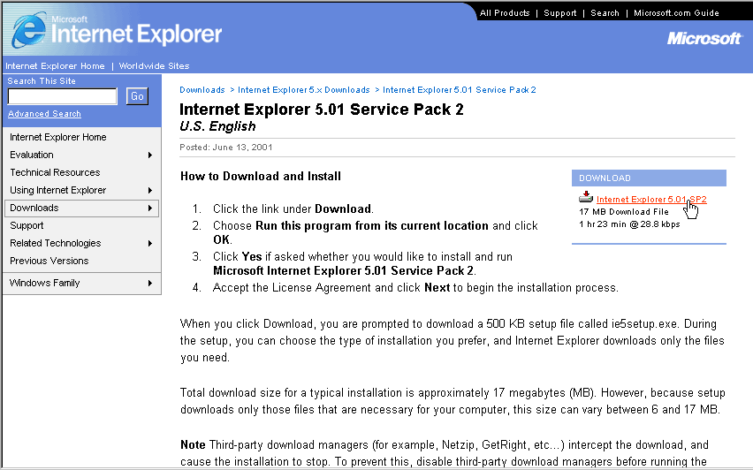Expand the Related Technologies submenu arrow

coord(150,244)
